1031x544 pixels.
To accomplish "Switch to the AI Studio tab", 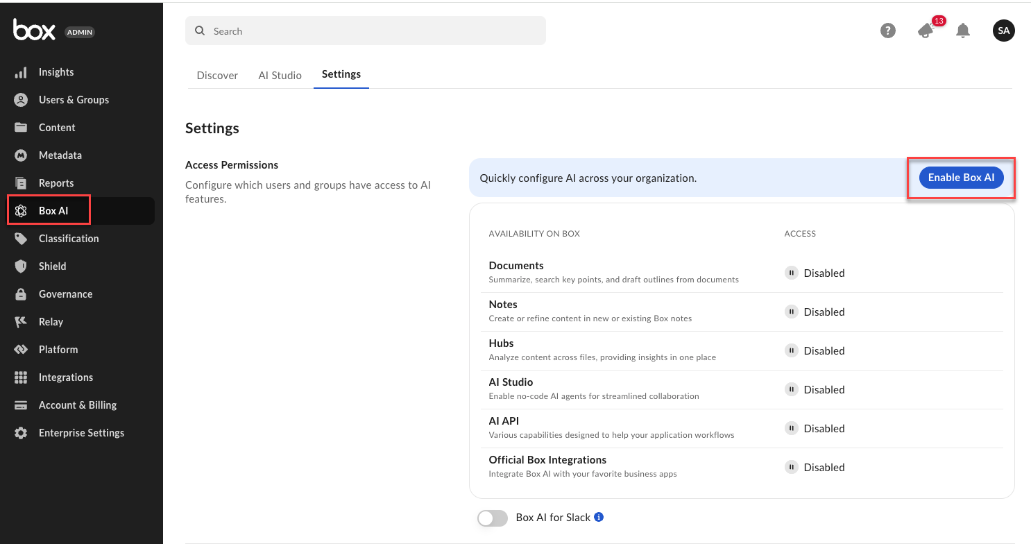I will (280, 75).
